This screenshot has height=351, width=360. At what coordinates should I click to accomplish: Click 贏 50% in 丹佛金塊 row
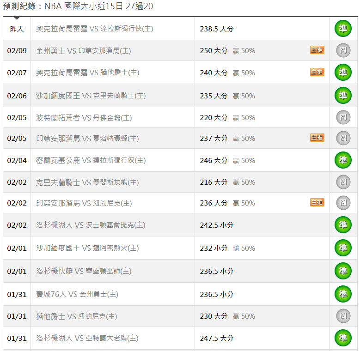(x=244, y=118)
